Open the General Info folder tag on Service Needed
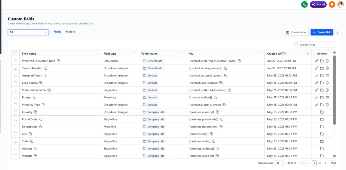This screenshot has width=346, height=170. click(153, 68)
